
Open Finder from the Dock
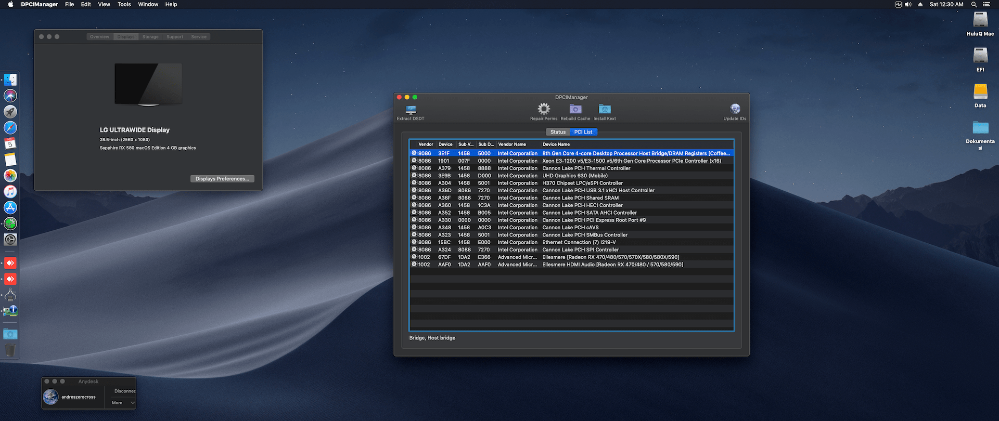point(10,80)
